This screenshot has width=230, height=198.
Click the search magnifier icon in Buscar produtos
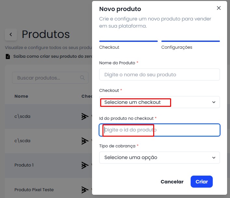coord(82,78)
